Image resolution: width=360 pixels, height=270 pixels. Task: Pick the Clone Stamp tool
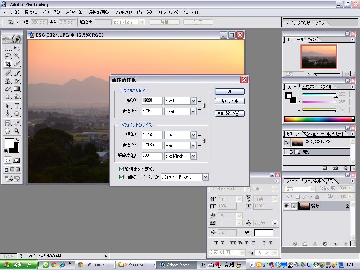click(8, 81)
